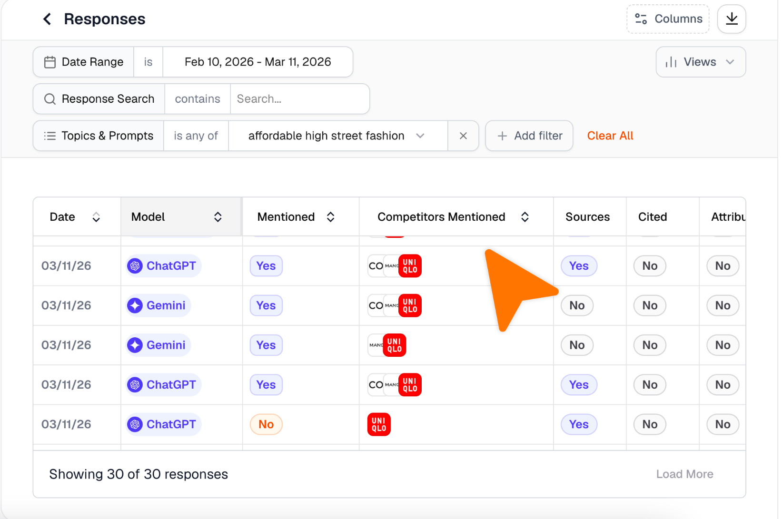Image resolution: width=782 pixels, height=519 pixels.
Task: Click the Uniqlo logo in the first ChatGPT row
Action: click(410, 266)
